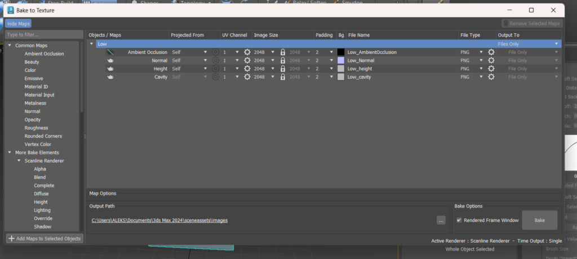Select Metalness in the Common Maps list

point(35,103)
